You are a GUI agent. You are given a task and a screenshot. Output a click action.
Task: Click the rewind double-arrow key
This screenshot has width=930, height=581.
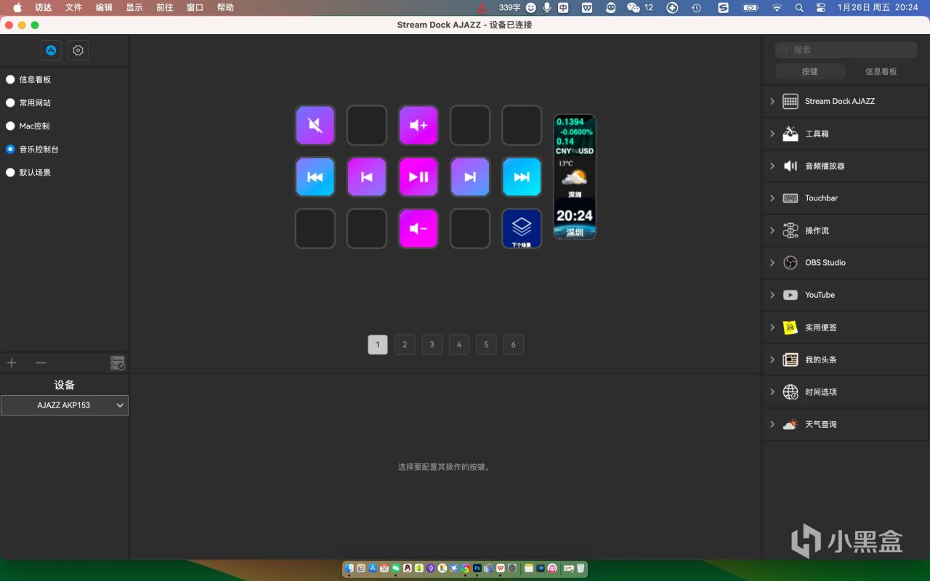315,176
